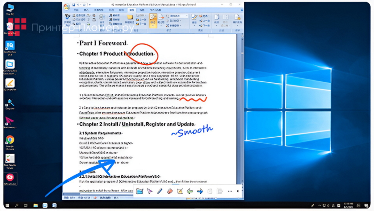This screenshot has width=374, height=211.
Task: Click the blue whiteboard mode icon
Action: (x=139, y=191)
